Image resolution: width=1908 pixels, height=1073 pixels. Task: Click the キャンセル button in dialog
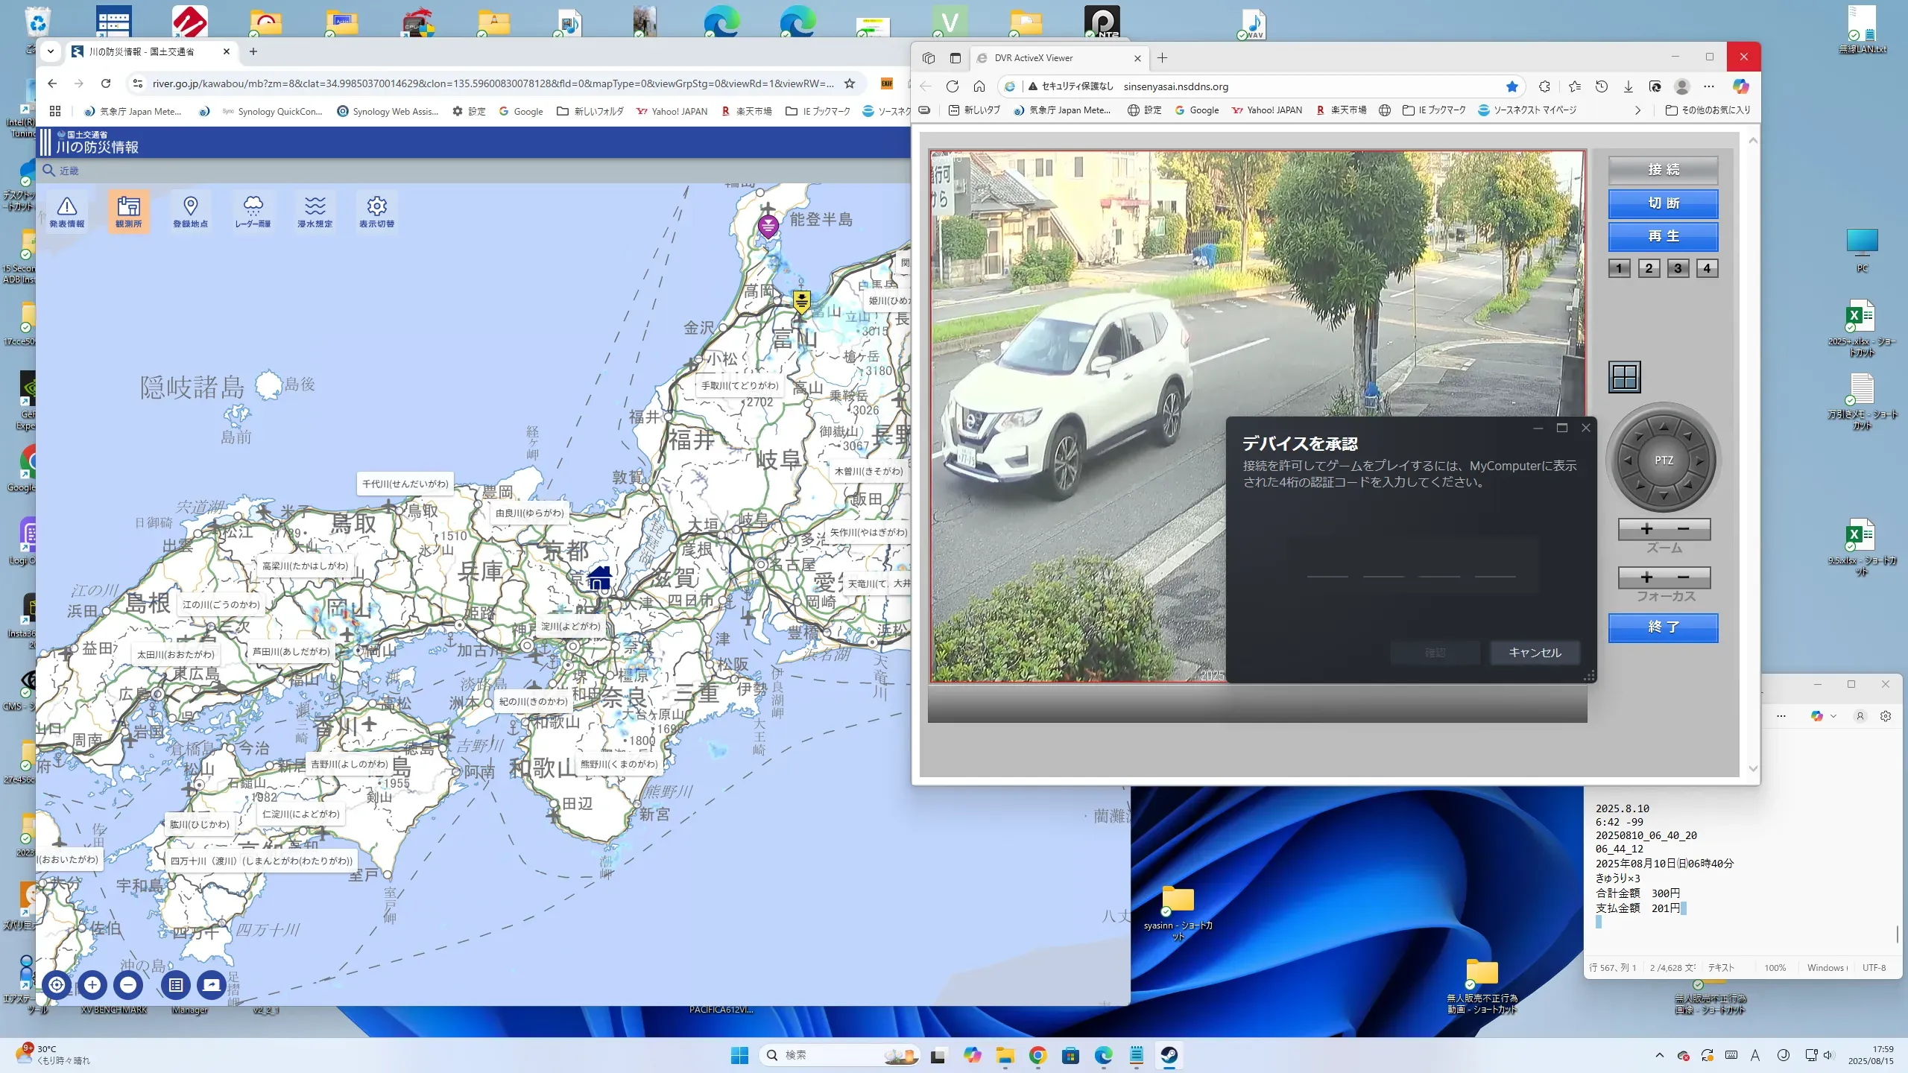(1535, 653)
